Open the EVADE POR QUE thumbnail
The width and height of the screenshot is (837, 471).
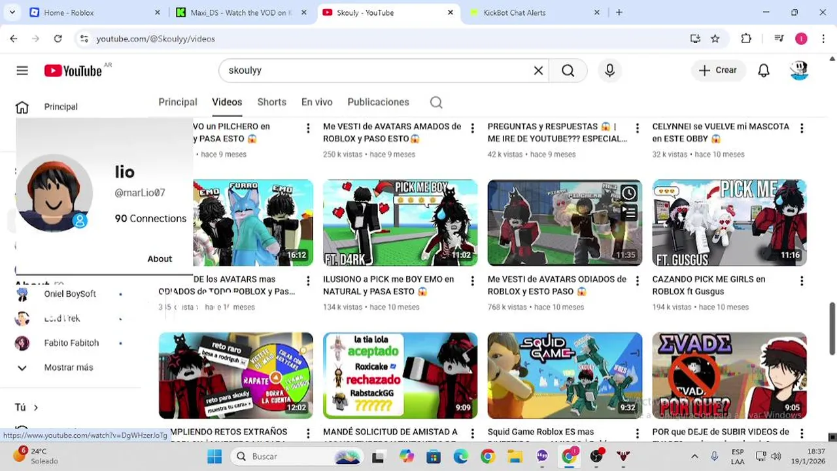729,375
